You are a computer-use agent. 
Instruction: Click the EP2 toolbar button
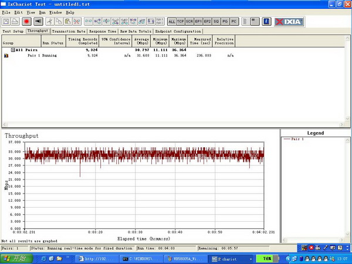[207, 22]
